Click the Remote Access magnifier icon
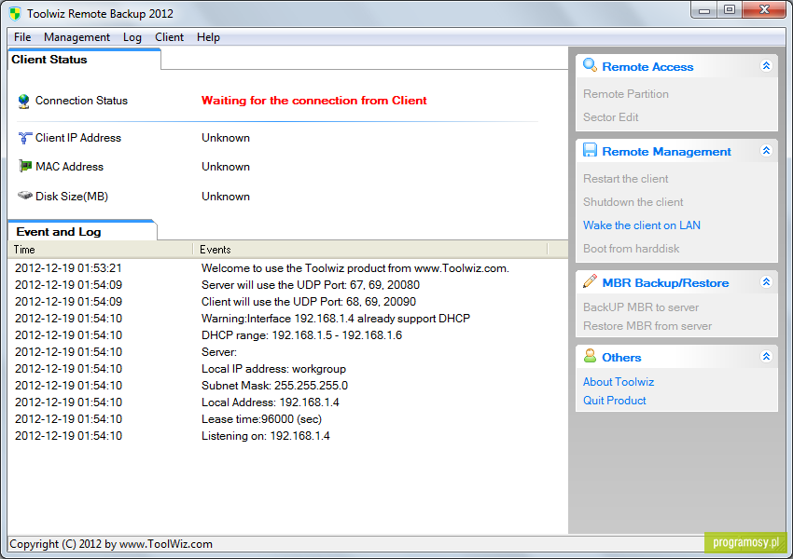Viewport: 793px width, 559px height. pyautogui.click(x=590, y=65)
